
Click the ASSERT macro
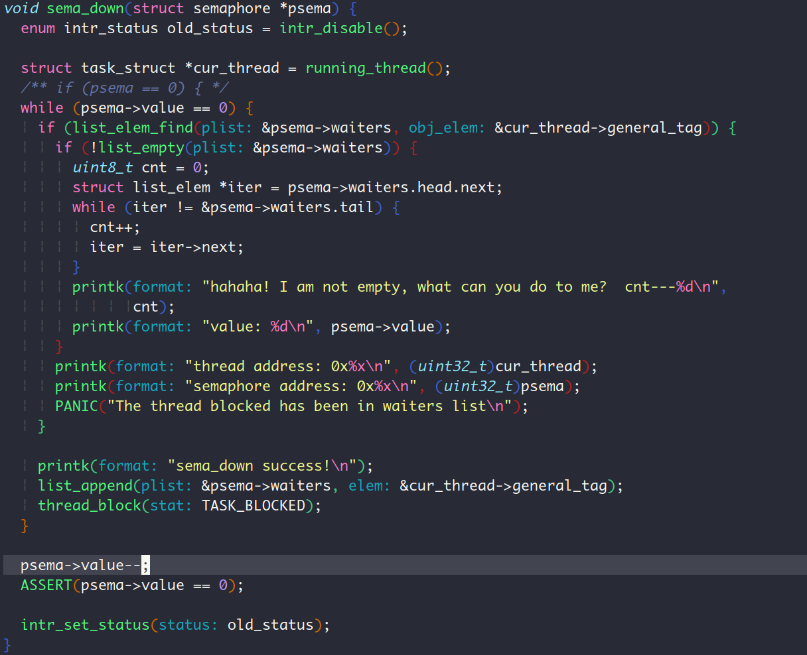pyautogui.click(x=46, y=585)
